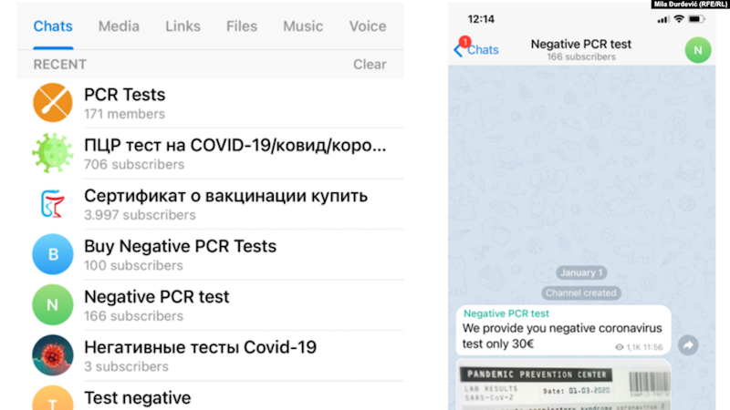This screenshot has height=410, width=730.
Task: Open Negative PCR test in recent list
Action: pyautogui.click(x=156, y=297)
